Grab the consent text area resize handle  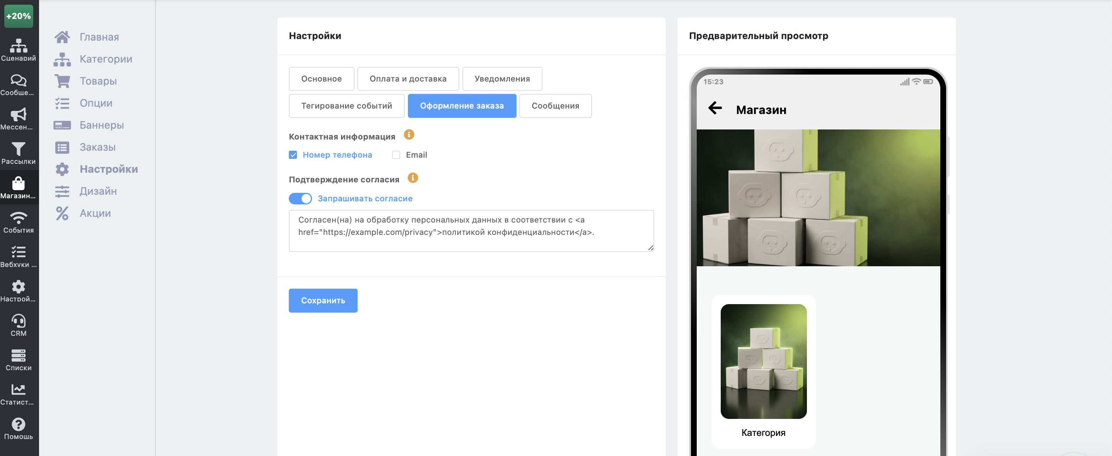pyautogui.click(x=651, y=248)
